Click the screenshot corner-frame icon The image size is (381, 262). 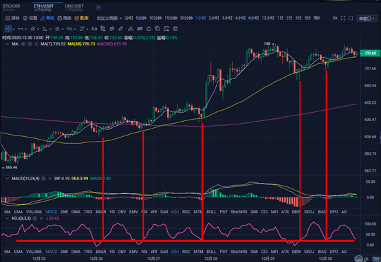pyautogui.click(x=351, y=18)
